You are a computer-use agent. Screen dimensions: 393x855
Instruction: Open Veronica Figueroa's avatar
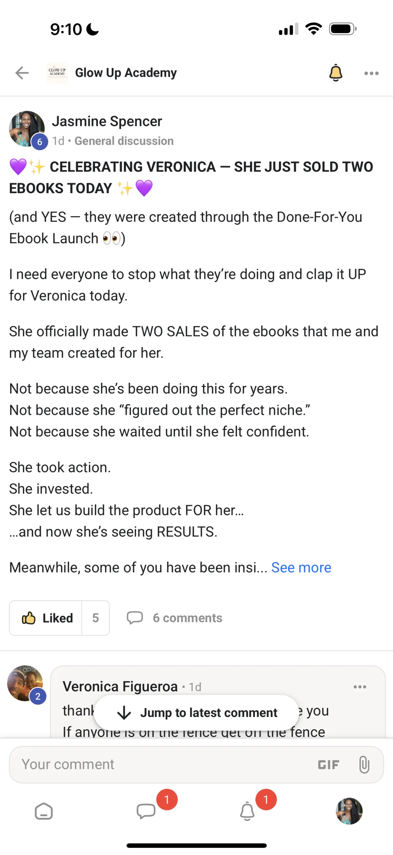[25, 683]
